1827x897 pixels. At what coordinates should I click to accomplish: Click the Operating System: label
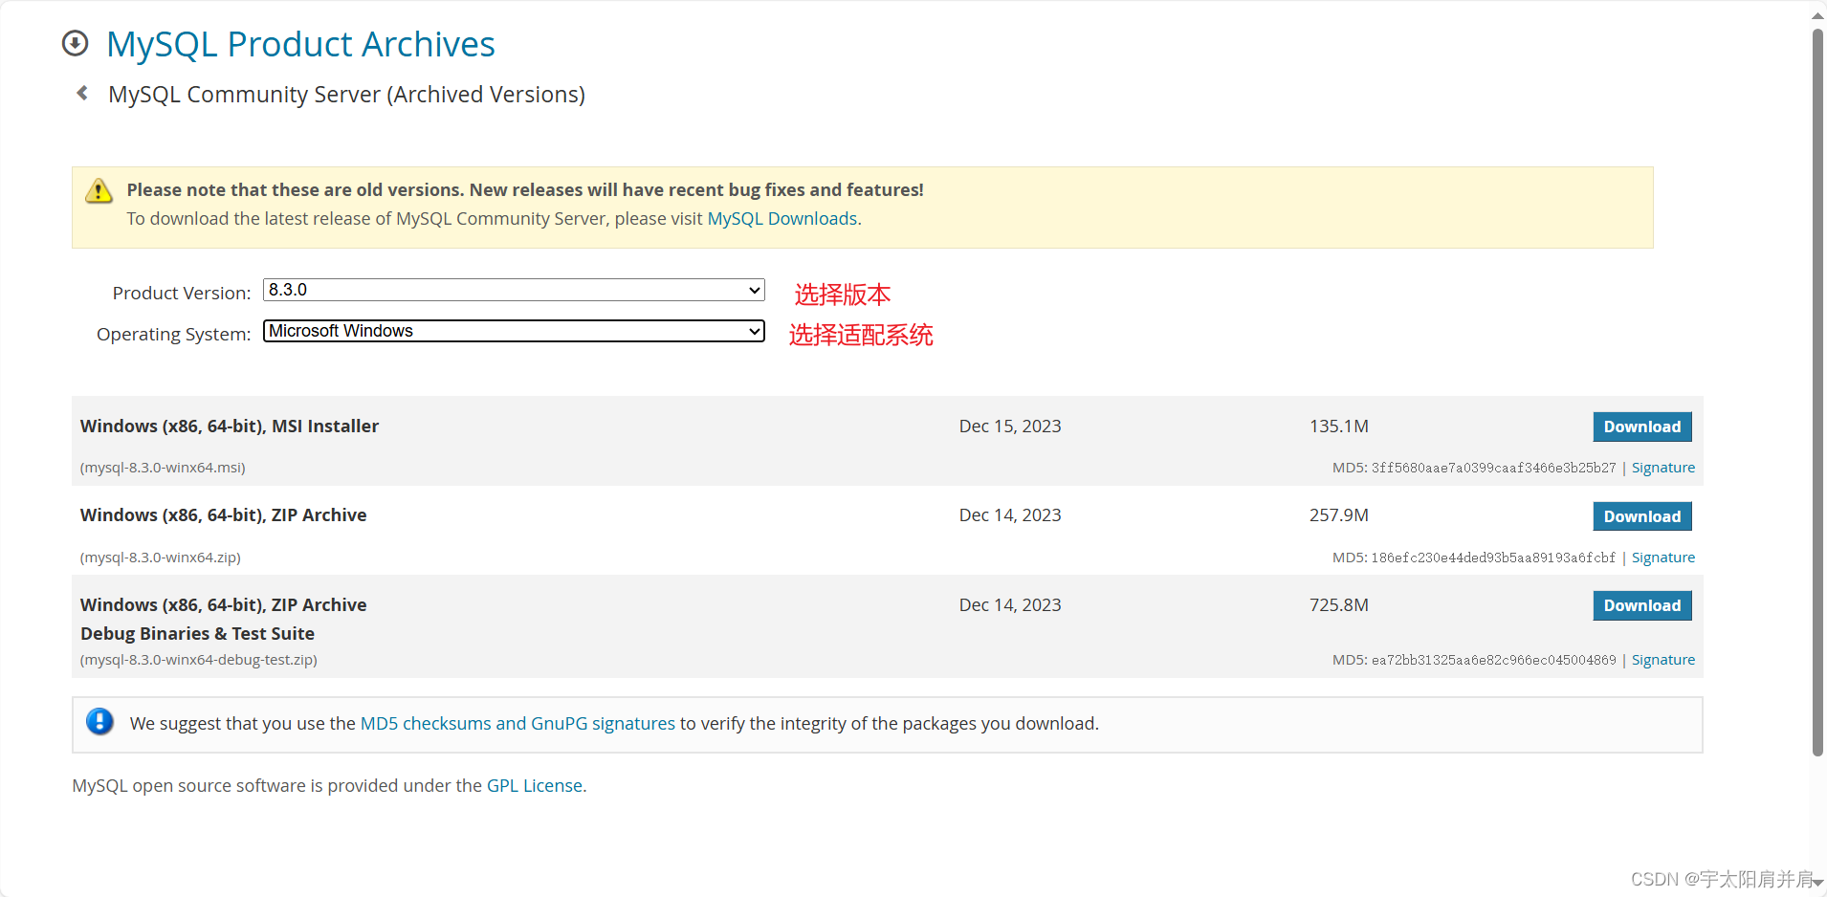tap(174, 335)
